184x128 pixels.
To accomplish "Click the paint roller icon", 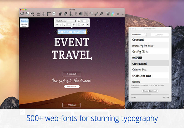I will (101, 14).
